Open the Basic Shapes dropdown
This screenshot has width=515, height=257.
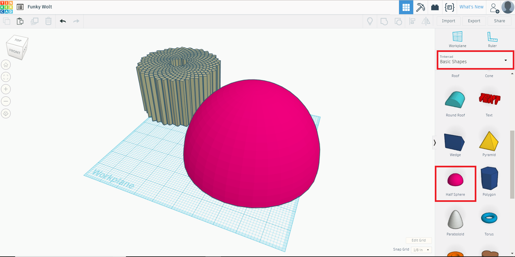(x=475, y=60)
